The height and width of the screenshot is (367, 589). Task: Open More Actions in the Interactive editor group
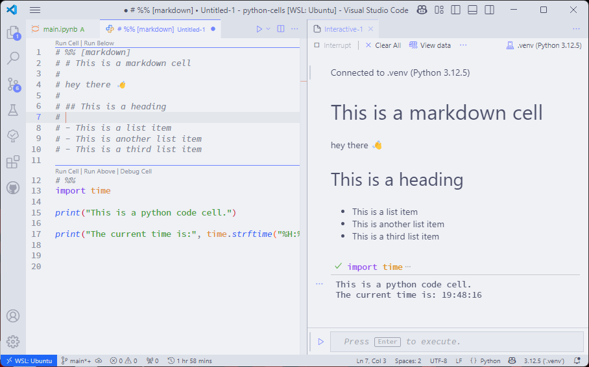(576, 29)
